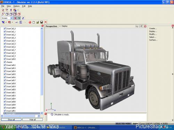The width and height of the screenshot is (174, 130).
Task: Expand the Select... tools group
Action: click(153, 37)
